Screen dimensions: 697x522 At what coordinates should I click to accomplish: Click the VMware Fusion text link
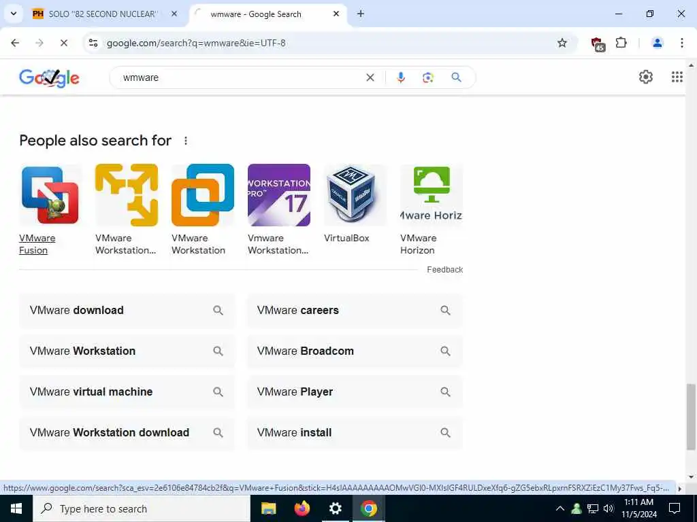pyautogui.click(x=37, y=244)
